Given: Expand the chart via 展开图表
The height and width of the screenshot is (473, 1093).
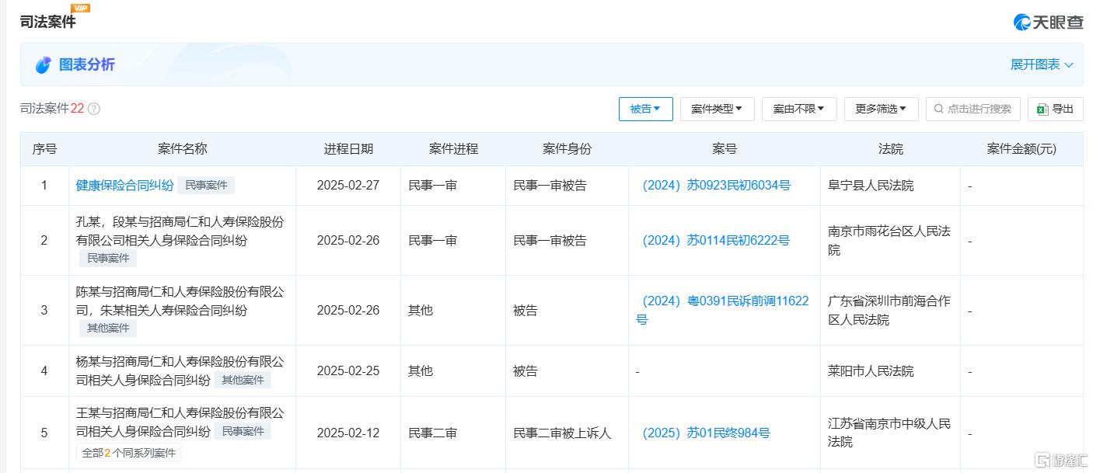Looking at the screenshot, I should pos(1042,64).
